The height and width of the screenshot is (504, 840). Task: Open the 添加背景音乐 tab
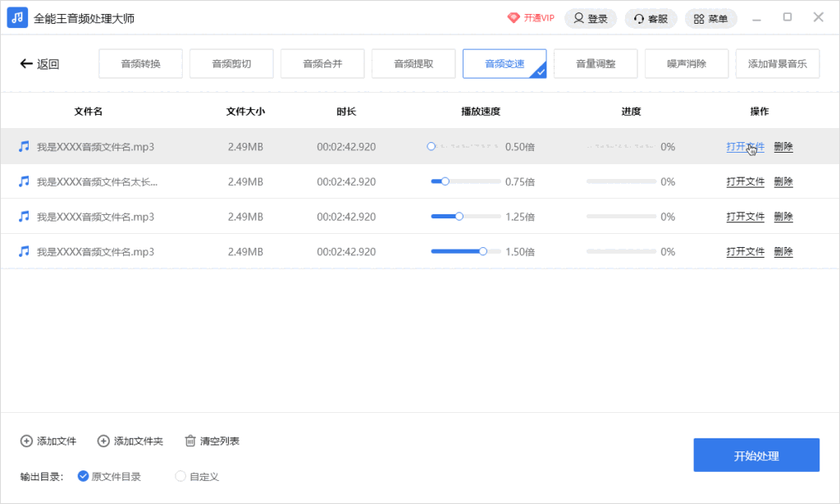point(777,63)
